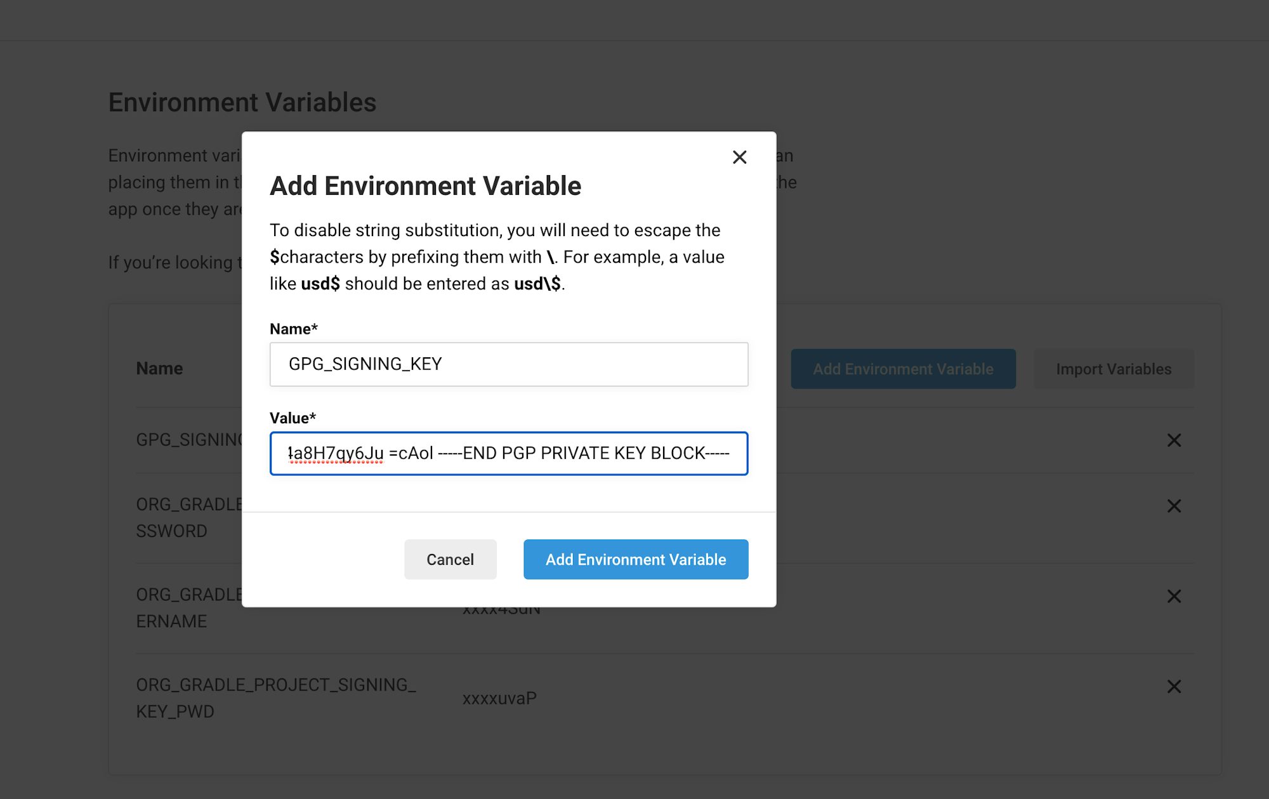Confirm with the blue Add Environment Variable button
Viewport: 1269px width, 799px height.
635,559
